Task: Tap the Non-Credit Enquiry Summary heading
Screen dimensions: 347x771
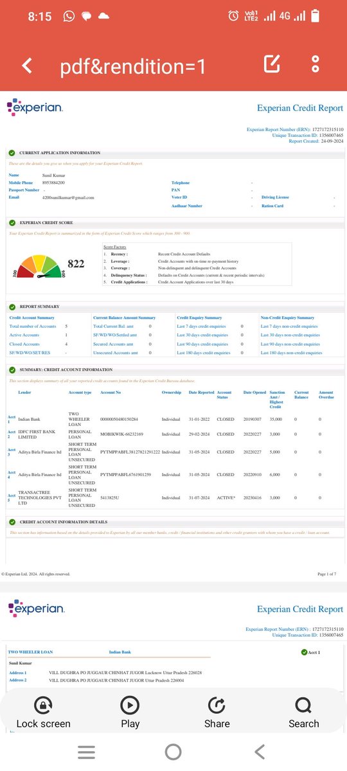Action: click(x=287, y=317)
